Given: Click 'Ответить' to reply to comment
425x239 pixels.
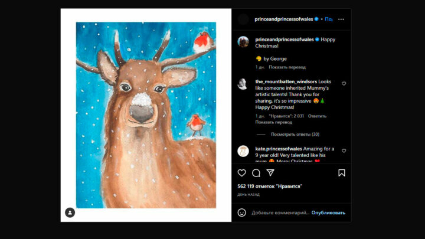Looking at the screenshot, I should (317, 116).
